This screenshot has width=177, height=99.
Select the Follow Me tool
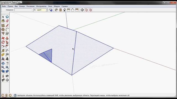pyautogui.click(x=7, y=42)
